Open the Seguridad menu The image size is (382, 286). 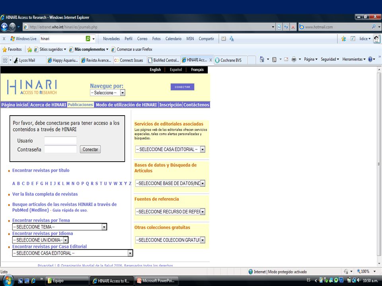(330, 59)
